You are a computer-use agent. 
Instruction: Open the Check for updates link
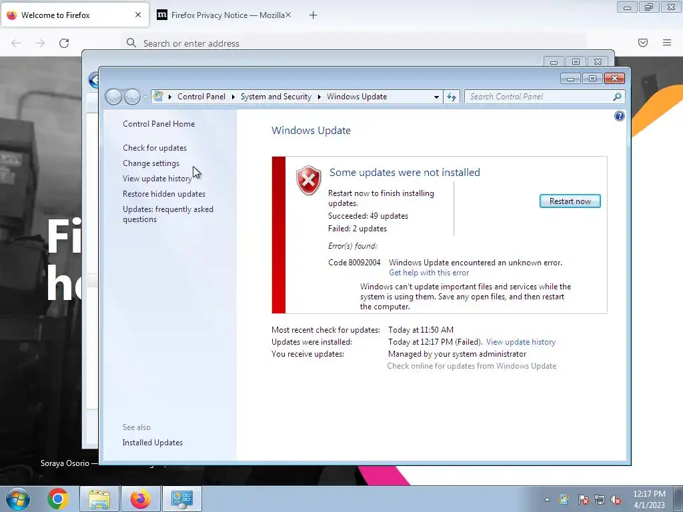(x=155, y=148)
